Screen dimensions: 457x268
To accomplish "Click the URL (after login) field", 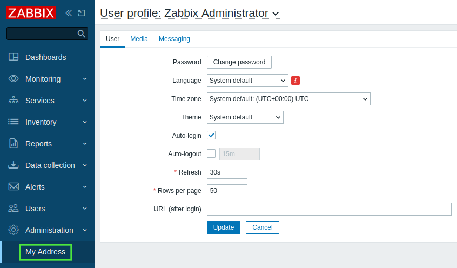I will click(329, 209).
